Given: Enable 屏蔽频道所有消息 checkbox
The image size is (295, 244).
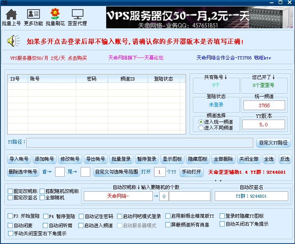Looking at the screenshot, I should coord(168,224).
